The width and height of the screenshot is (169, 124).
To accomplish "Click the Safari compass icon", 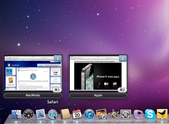I will pos(52,115).
